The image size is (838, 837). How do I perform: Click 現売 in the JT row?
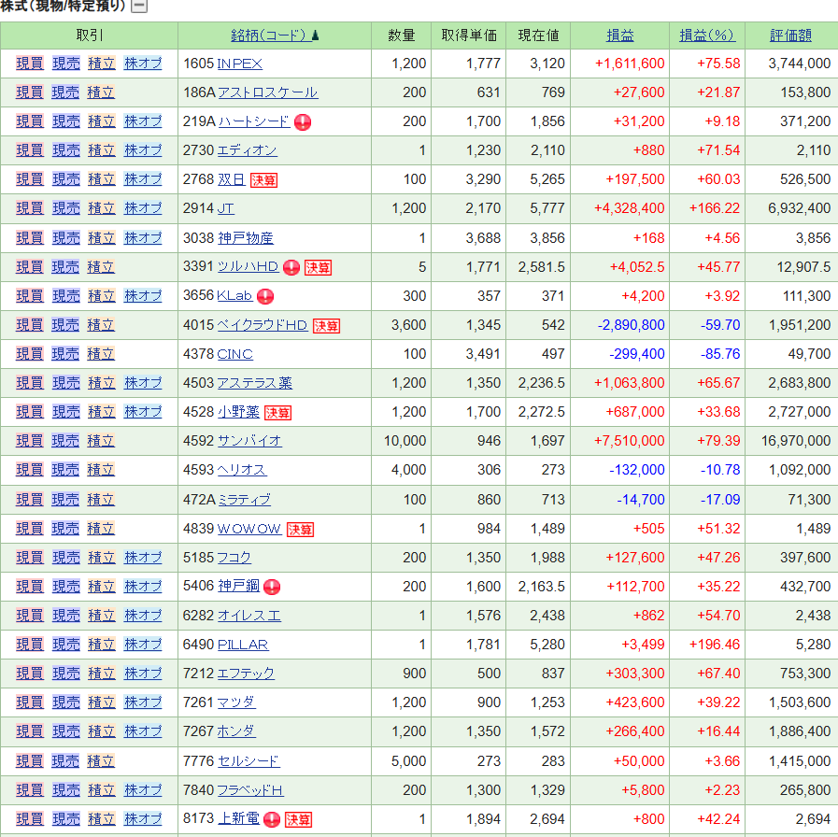pos(65,208)
